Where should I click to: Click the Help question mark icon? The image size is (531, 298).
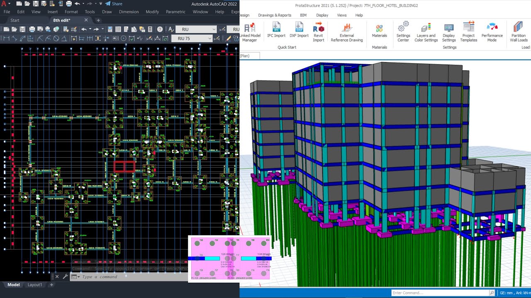160,29
